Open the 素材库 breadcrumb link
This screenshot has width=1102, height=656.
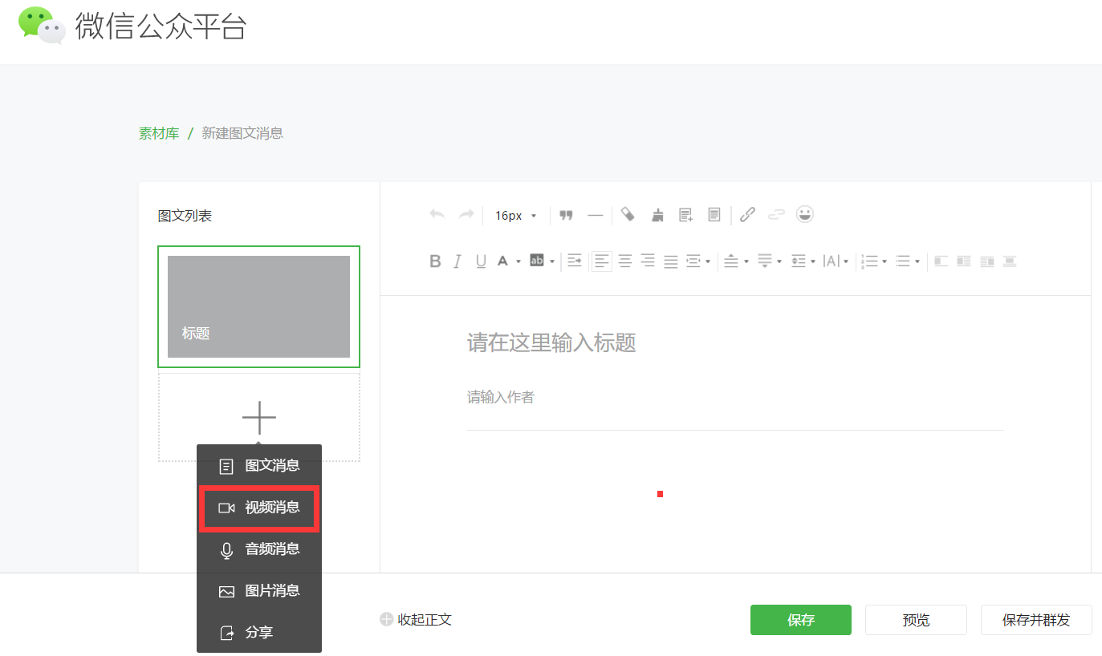[x=159, y=133]
